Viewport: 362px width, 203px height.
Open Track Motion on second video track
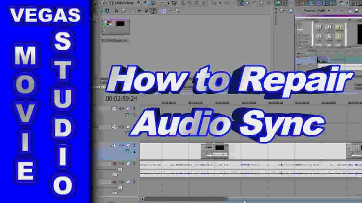point(114,127)
